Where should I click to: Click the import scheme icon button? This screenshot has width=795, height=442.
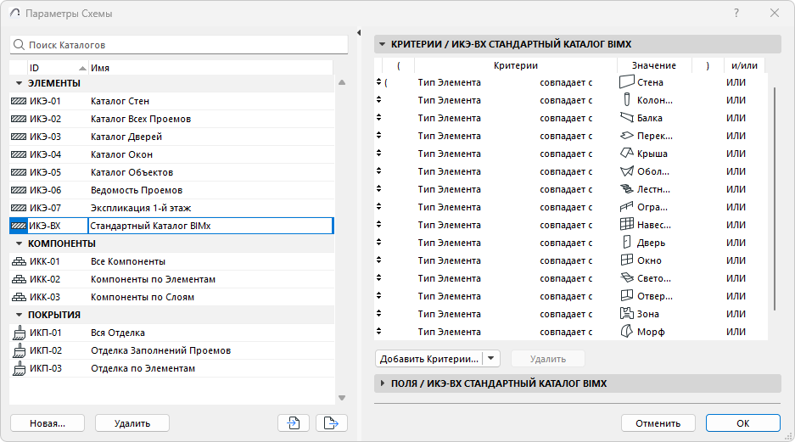point(293,422)
